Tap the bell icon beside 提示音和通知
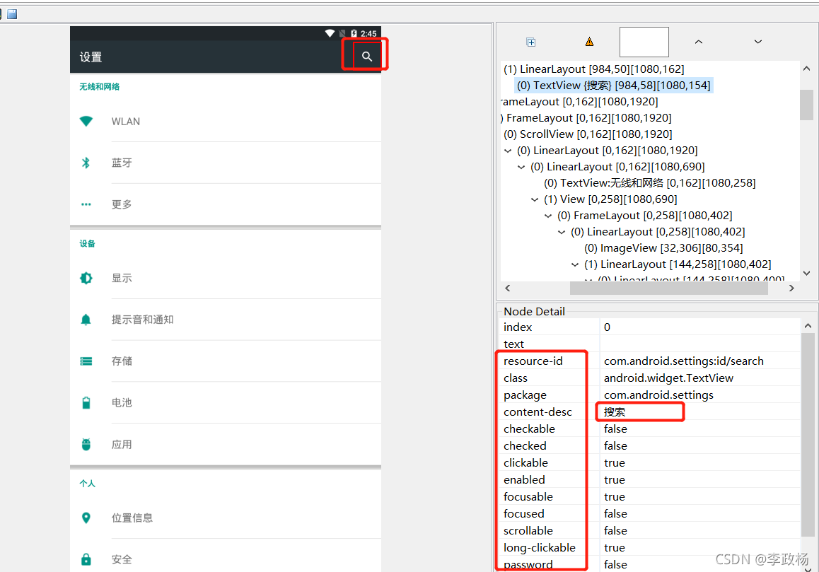Image resolution: width=819 pixels, height=572 pixels. point(86,320)
